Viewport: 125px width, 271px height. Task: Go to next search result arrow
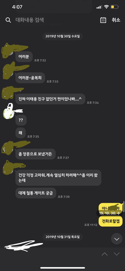(117, 254)
